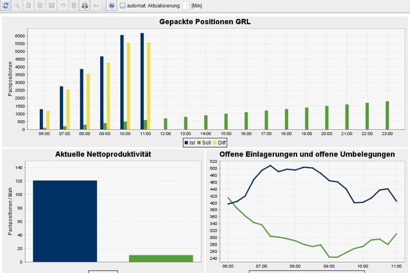Click the trash delete icon

click(x=73, y=6)
